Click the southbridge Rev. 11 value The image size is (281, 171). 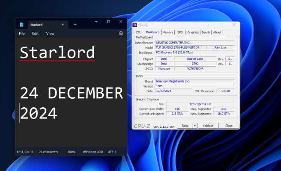pyautogui.click(x=230, y=64)
